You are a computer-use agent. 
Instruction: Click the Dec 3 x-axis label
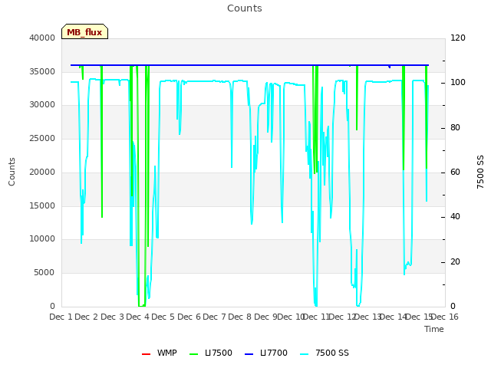click(x=112, y=317)
